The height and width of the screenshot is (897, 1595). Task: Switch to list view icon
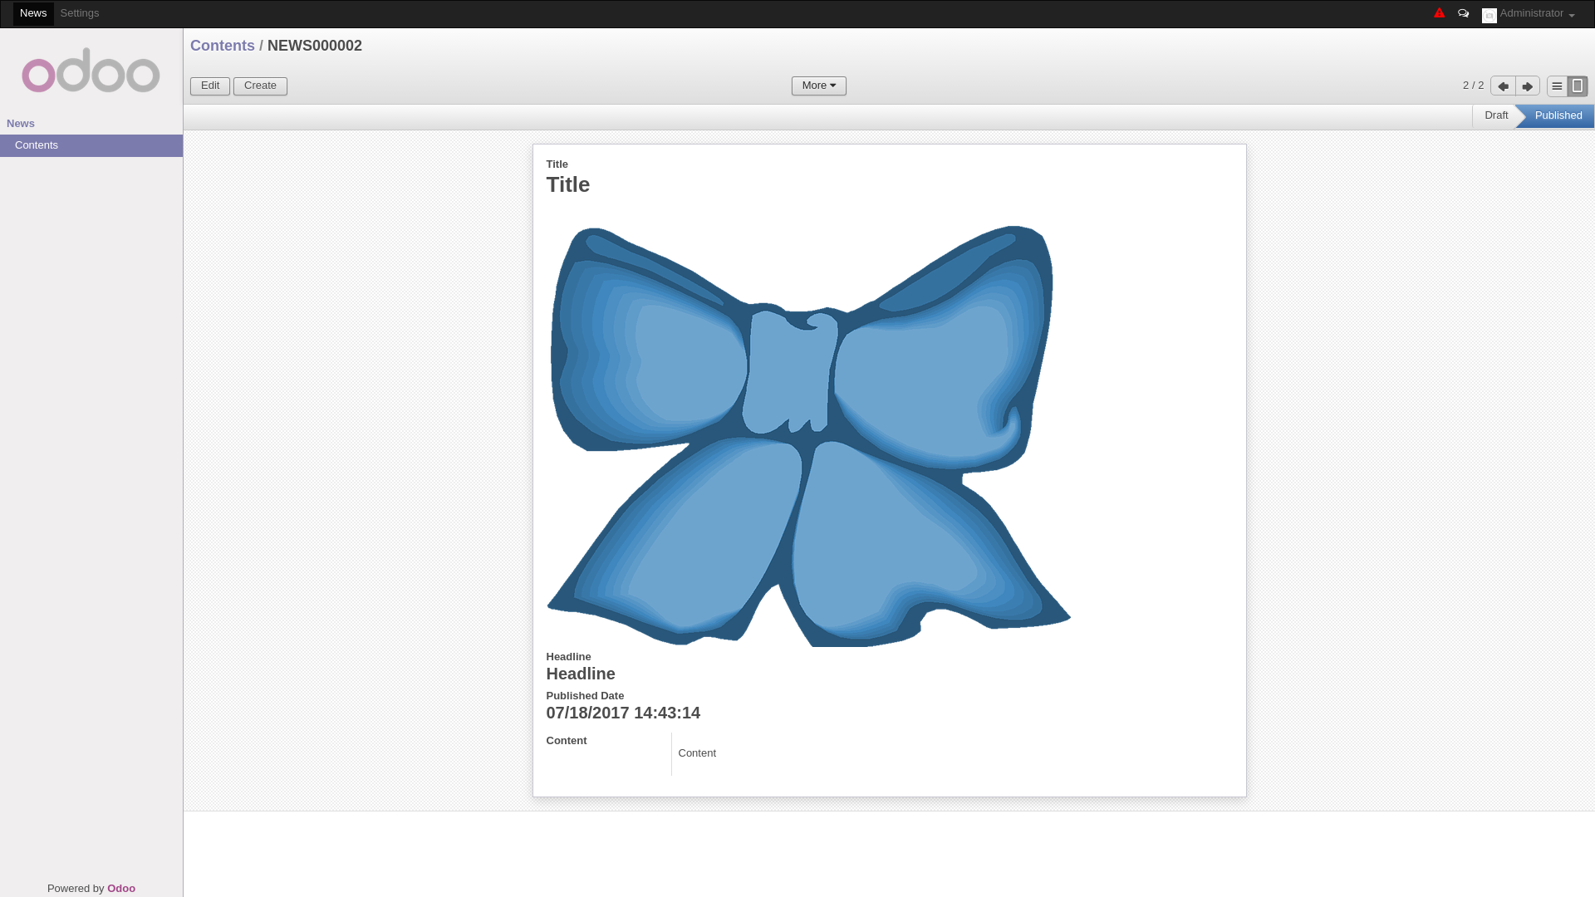point(1557,86)
